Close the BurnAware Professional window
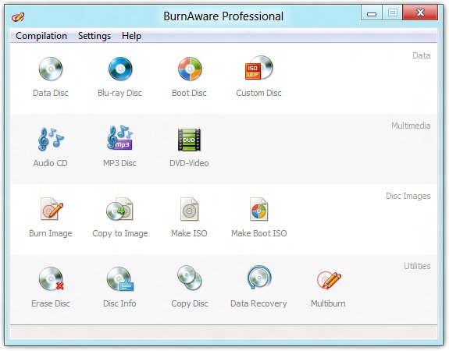Viewport: 449px width, 351px height. 420,12
